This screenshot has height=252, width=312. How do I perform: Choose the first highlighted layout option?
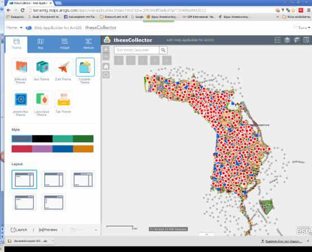click(x=24, y=179)
